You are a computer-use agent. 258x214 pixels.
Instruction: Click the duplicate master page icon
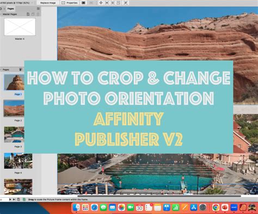pyautogui.click(x=33, y=14)
